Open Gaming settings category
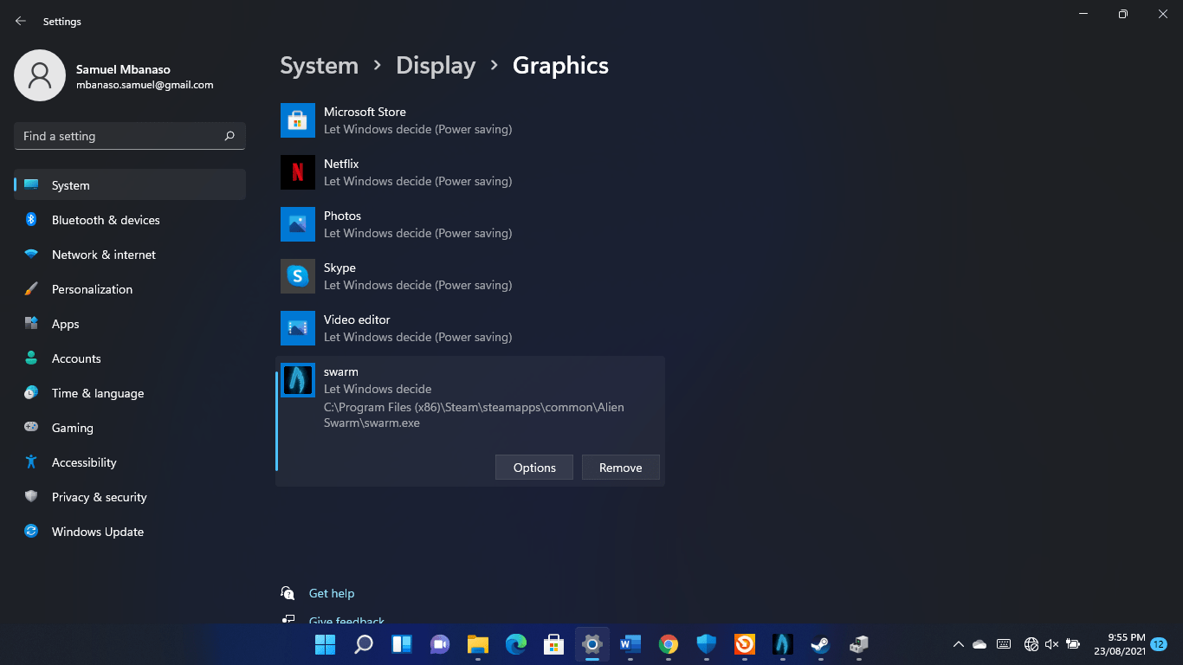The height and width of the screenshot is (665, 1183). point(130,428)
